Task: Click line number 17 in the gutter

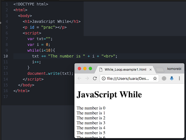Action: click(6, 97)
